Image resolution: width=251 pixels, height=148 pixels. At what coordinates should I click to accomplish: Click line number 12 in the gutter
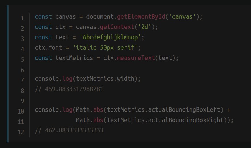(21, 132)
